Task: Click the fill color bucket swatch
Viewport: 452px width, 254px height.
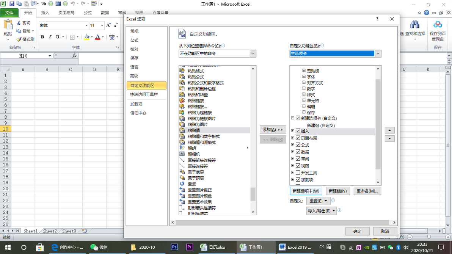Action: click(x=87, y=37)
